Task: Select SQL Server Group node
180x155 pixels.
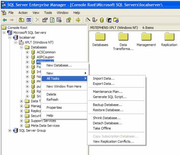Action: 32,130
